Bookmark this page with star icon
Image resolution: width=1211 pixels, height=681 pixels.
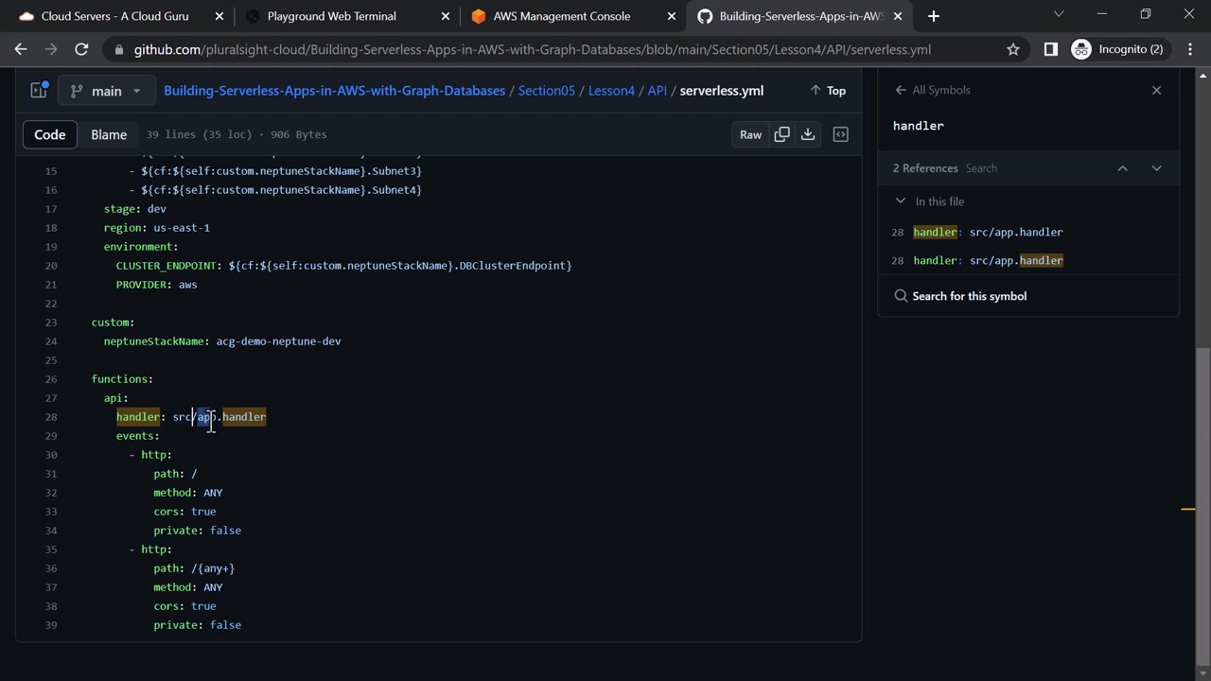[x=1013, y=49]
